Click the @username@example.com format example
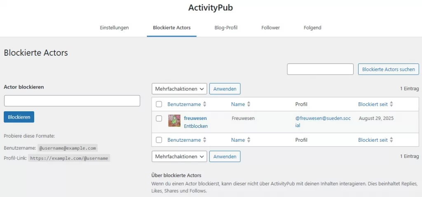The image size is (422, 197). pyautogui.click(x=68, y=148)
